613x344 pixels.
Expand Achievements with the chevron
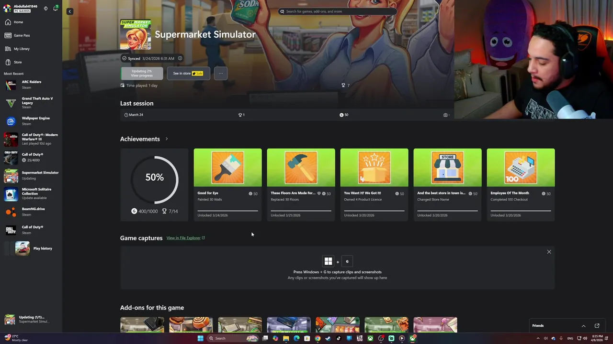[x=167, y=139]
